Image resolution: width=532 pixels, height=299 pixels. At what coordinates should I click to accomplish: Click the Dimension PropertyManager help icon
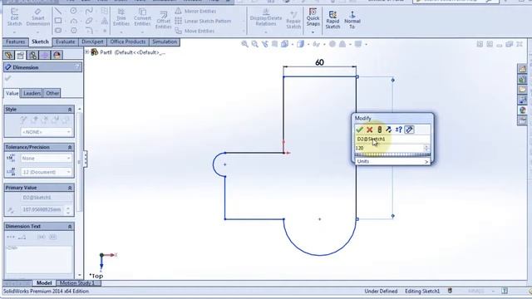77,67
